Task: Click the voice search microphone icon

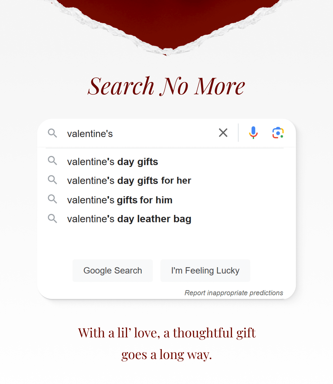Action: 253,133
